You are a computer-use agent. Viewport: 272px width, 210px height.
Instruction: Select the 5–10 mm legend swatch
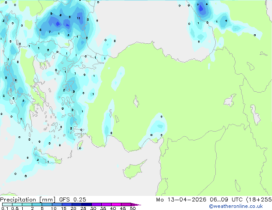pos(47,204)
